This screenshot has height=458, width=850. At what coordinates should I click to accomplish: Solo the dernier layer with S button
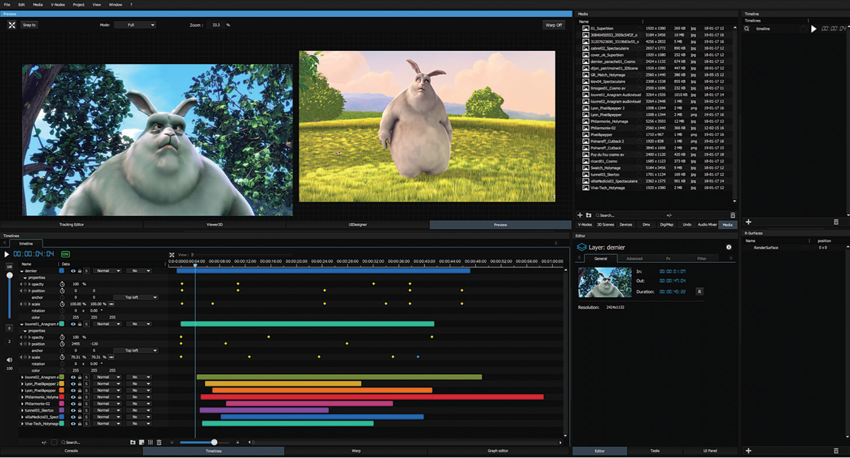(86, 271)
